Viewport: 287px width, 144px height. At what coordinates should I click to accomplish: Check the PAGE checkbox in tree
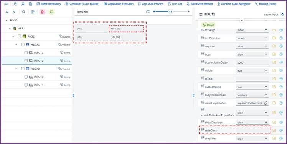[20, 36]
